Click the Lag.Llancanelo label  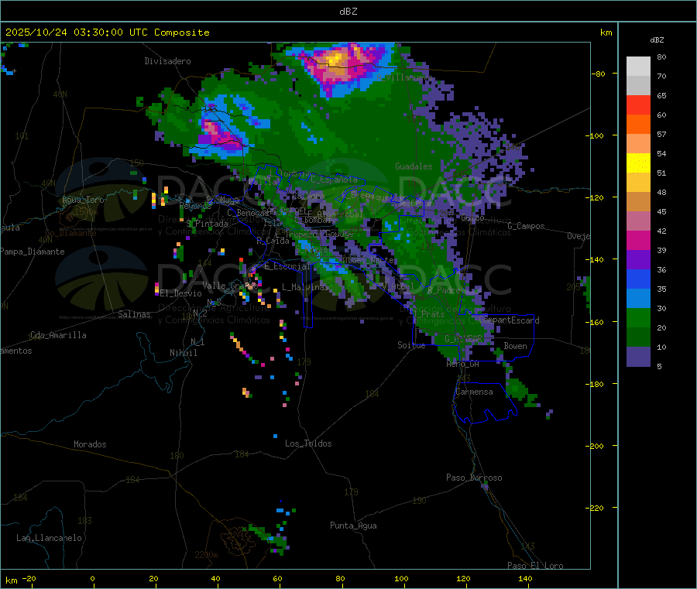click(50, 538)
